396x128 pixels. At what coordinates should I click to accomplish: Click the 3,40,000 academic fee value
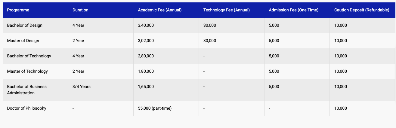(x=146, y=25)
